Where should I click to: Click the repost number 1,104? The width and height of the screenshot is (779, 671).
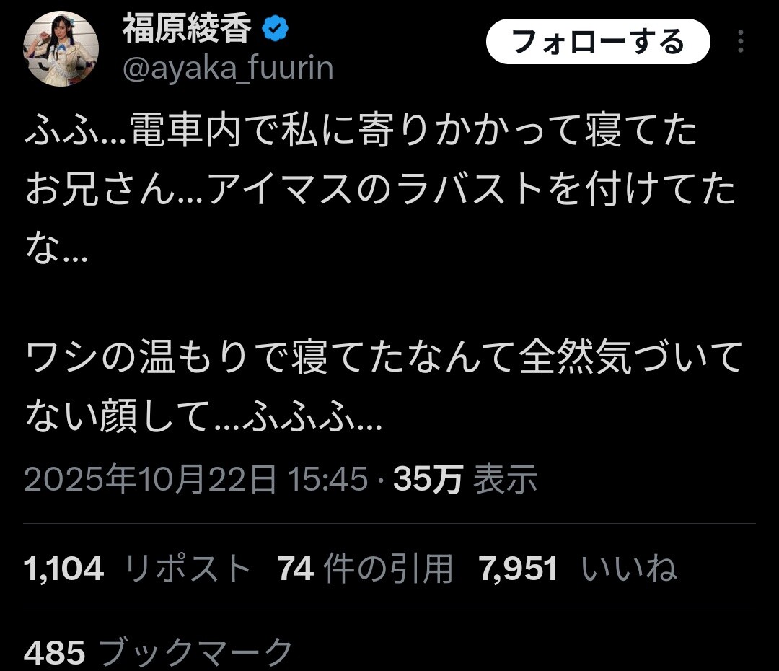click(x=63, y=569)
